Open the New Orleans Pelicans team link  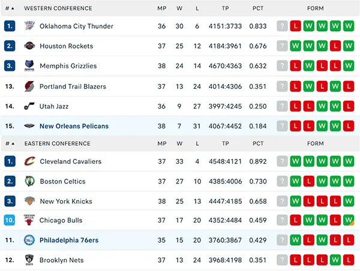74,126
